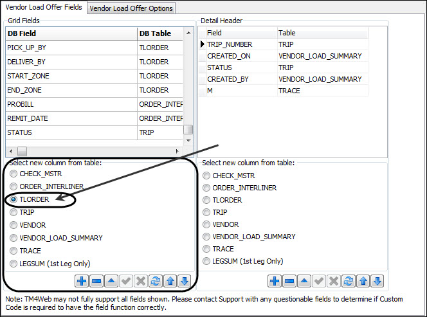Screen dimensions: 427x317
Task: Delete Grid Fields record with minus icon
Action: point(96,281)
